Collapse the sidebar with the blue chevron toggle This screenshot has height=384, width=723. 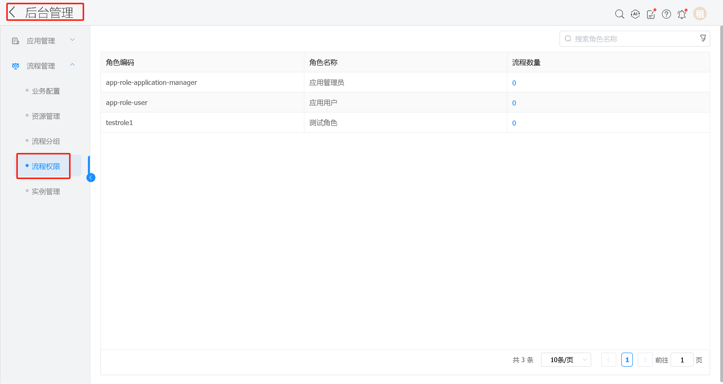coord(91,177)
